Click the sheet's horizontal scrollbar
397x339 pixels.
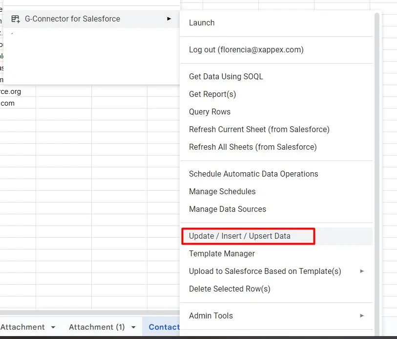point(90,313)
